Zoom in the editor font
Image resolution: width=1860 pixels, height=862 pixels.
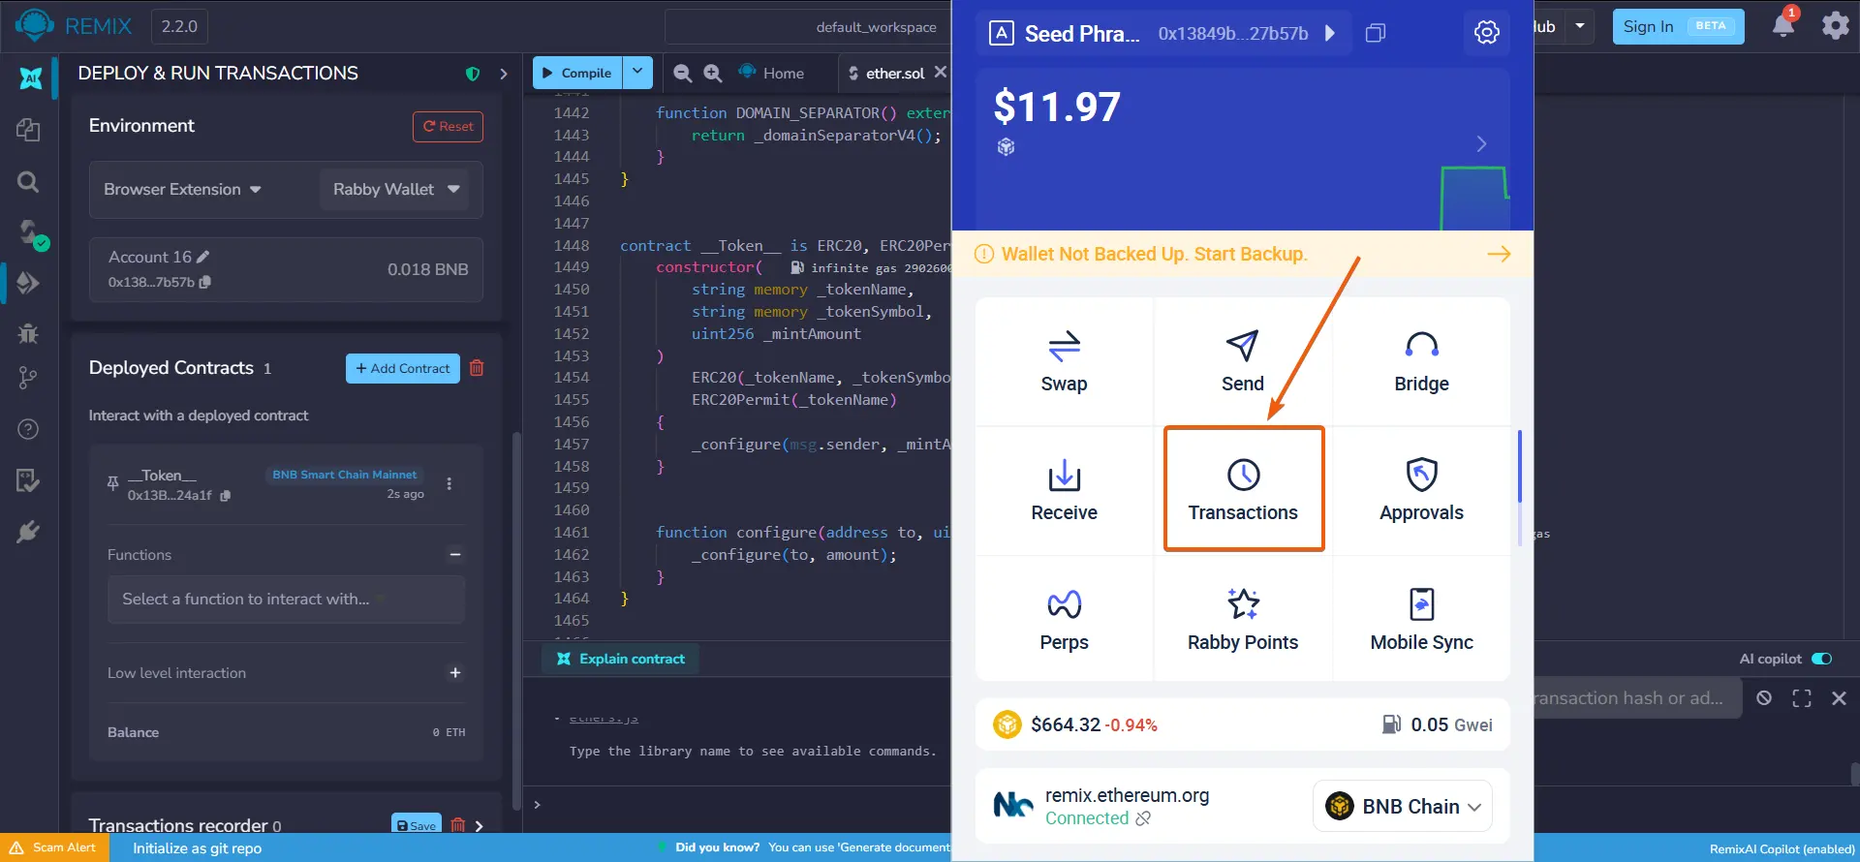(x=713, y=73)
